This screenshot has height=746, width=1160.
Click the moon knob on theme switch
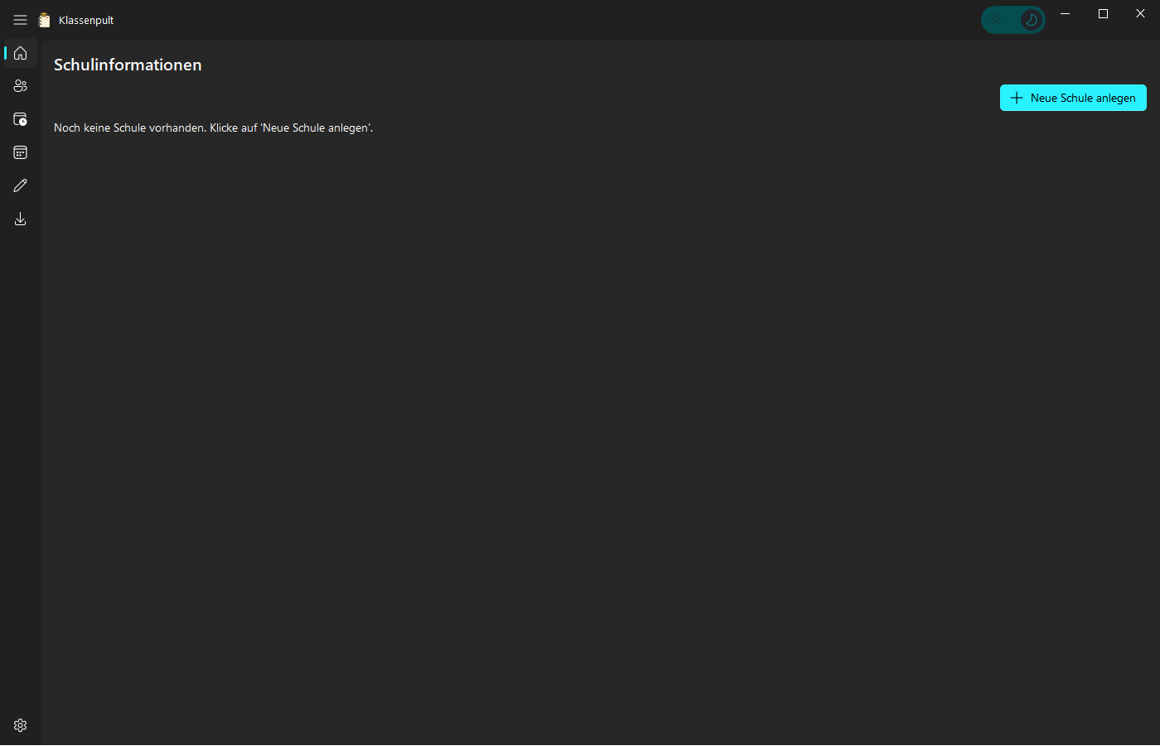(x=1031, y=20)
